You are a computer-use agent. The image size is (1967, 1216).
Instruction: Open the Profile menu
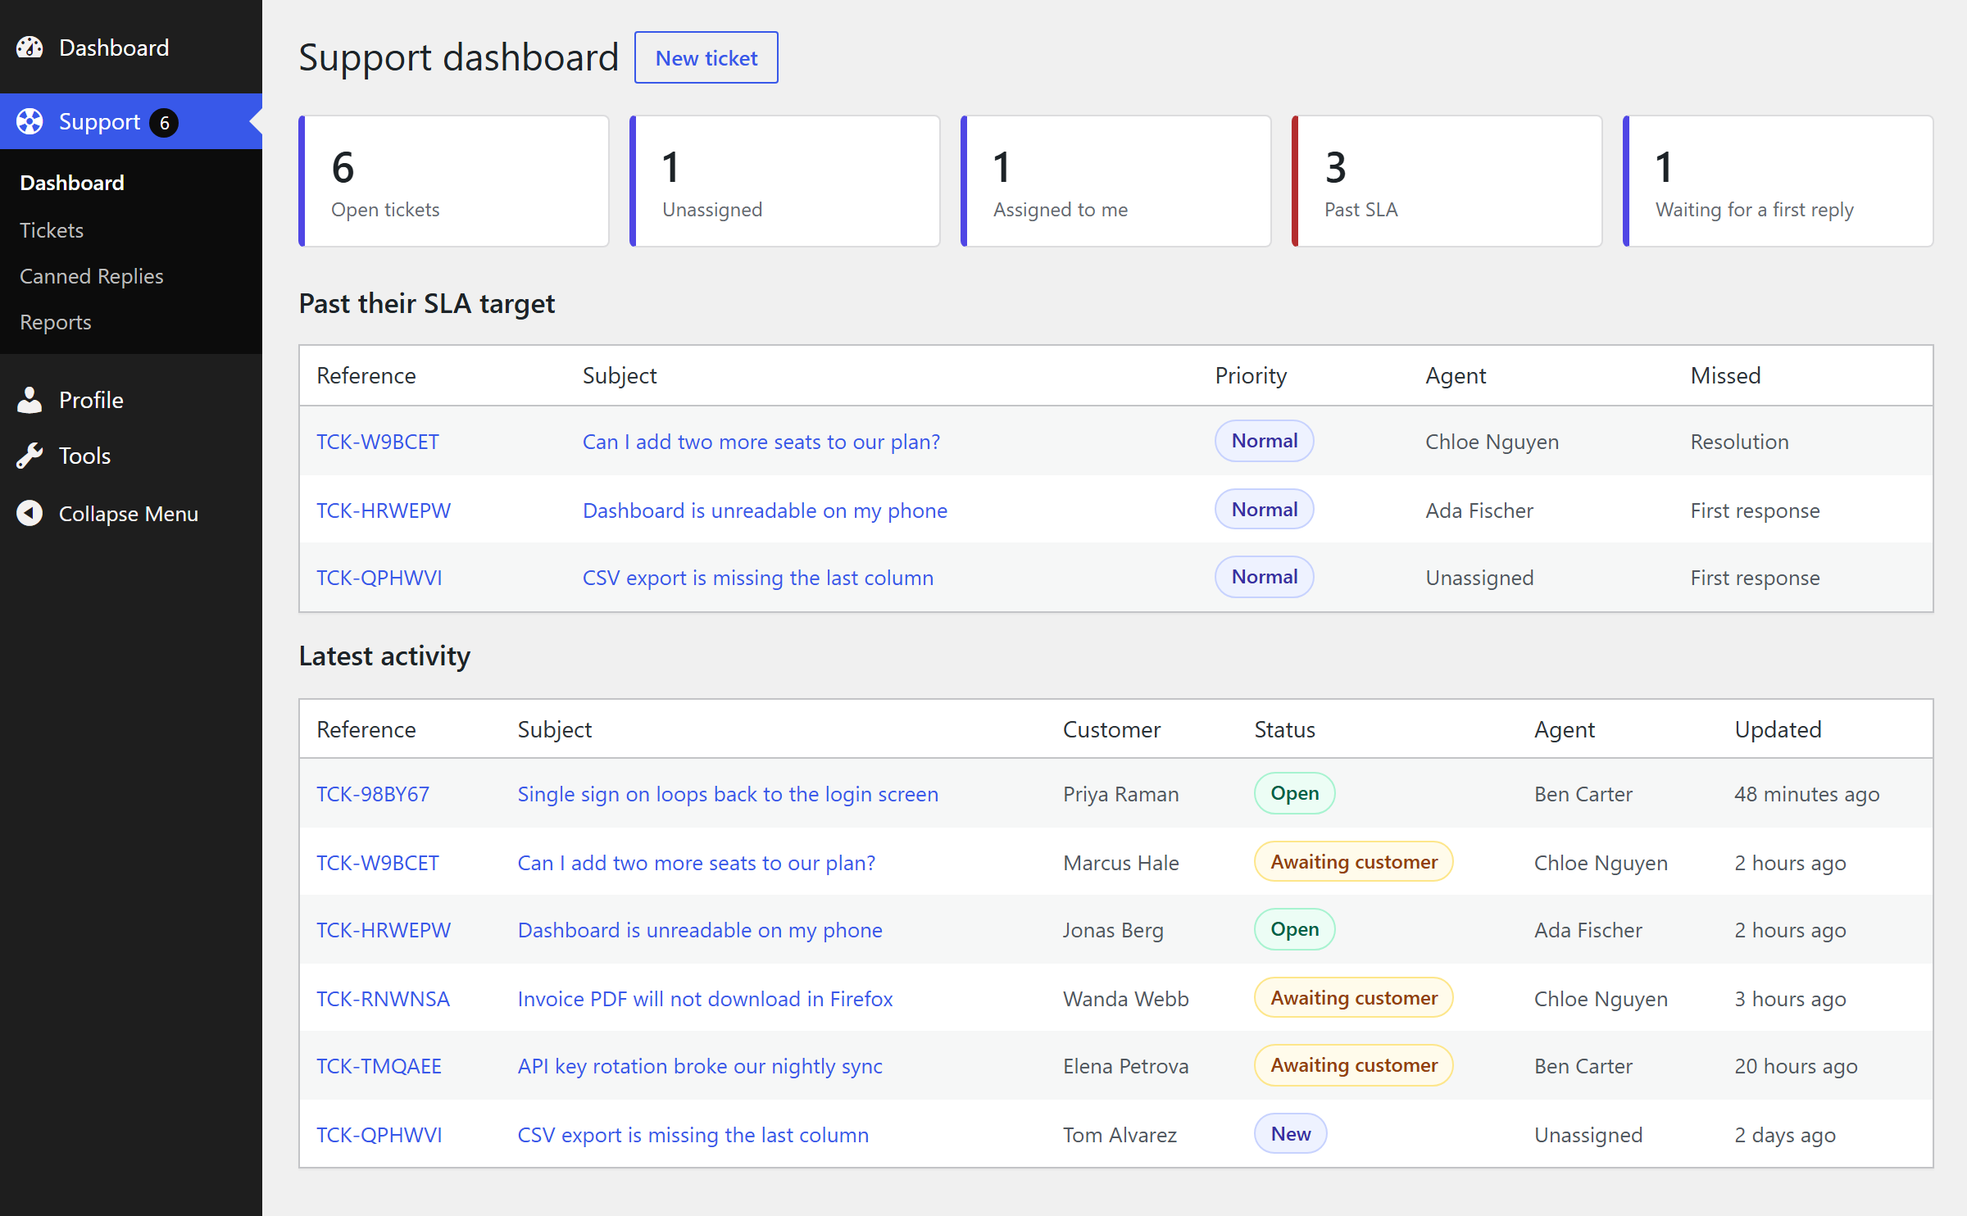click(x=131, y=400)
